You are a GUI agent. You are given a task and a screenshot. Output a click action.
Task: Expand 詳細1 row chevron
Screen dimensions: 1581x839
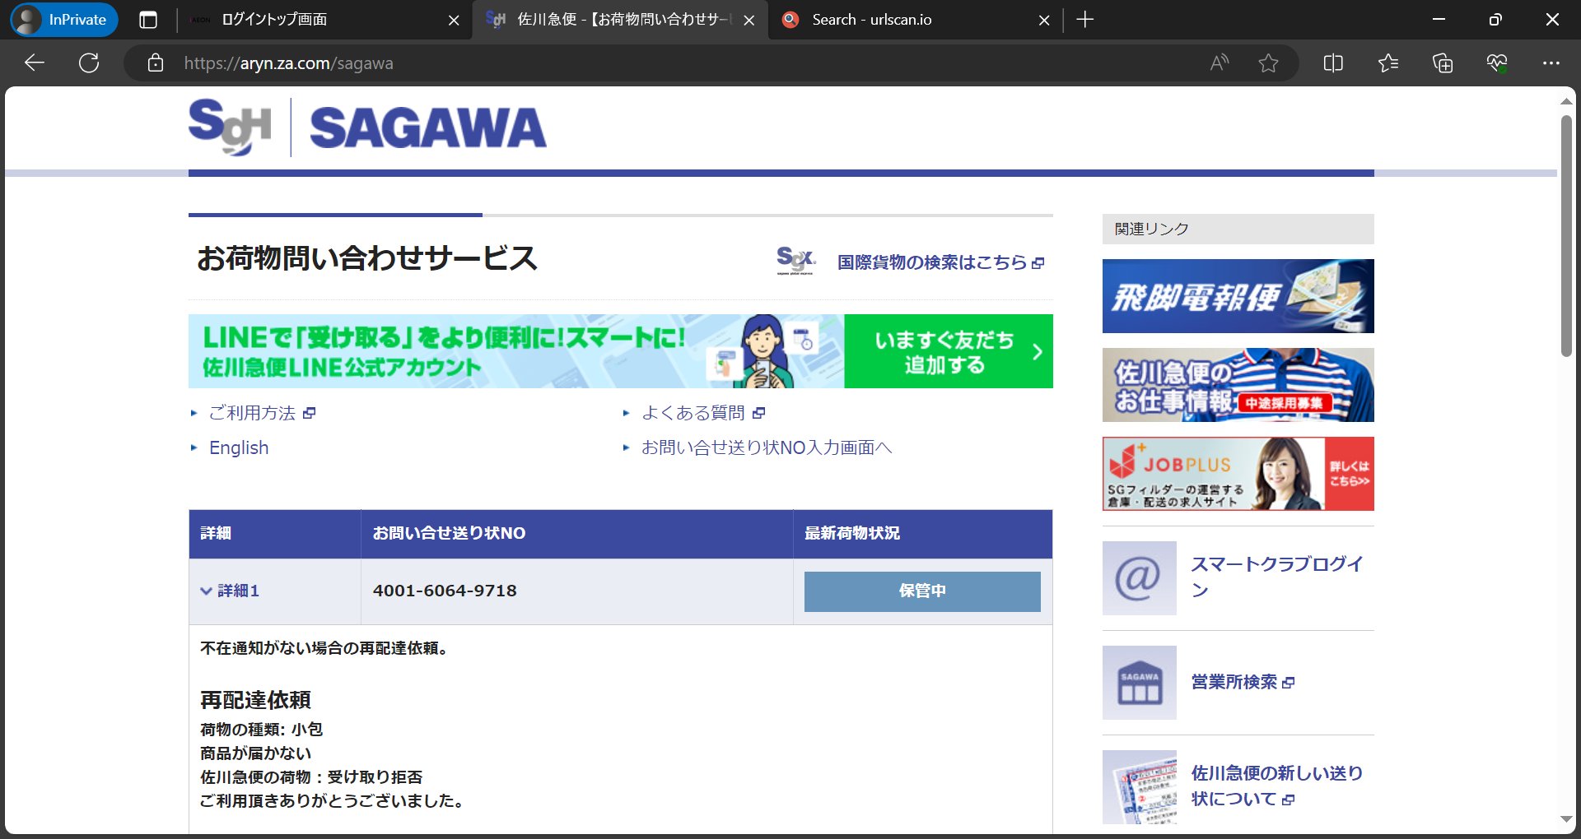pyautogui.click(x=206, y=591)
